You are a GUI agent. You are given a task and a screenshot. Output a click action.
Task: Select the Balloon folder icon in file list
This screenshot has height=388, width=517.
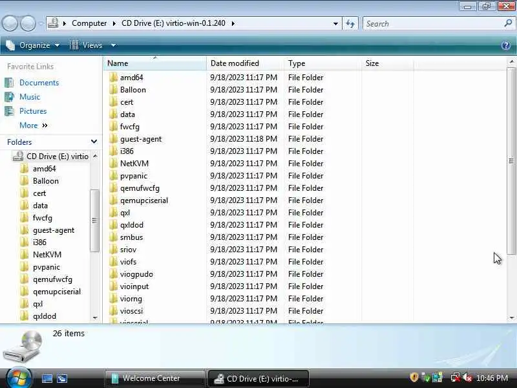pyautogui.click(x=114, y=89)
